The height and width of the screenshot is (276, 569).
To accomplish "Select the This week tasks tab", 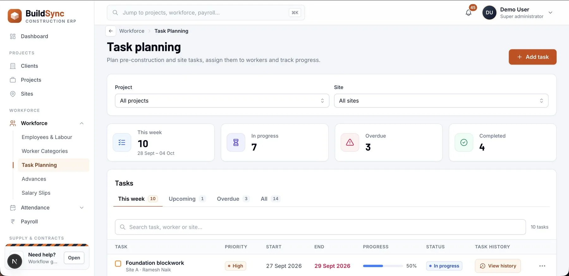I will coord(138,199).
